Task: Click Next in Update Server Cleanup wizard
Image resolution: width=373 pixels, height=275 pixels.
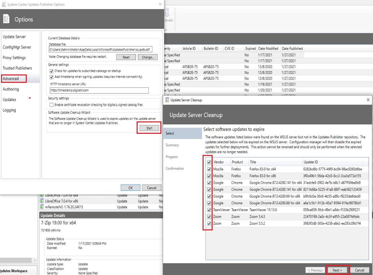Action: point(337,270)
